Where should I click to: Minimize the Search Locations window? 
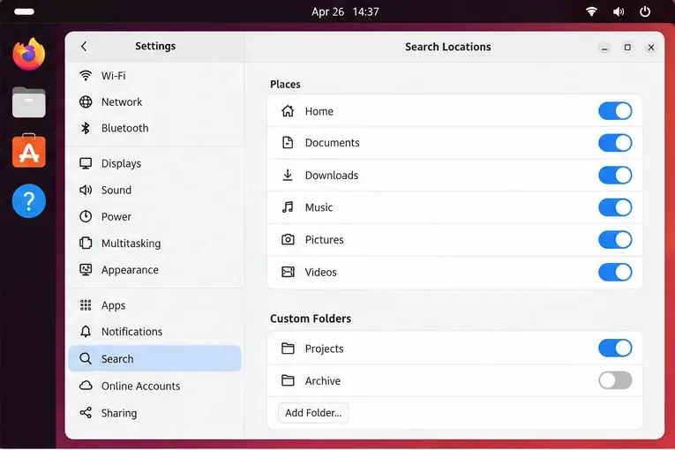604,48
